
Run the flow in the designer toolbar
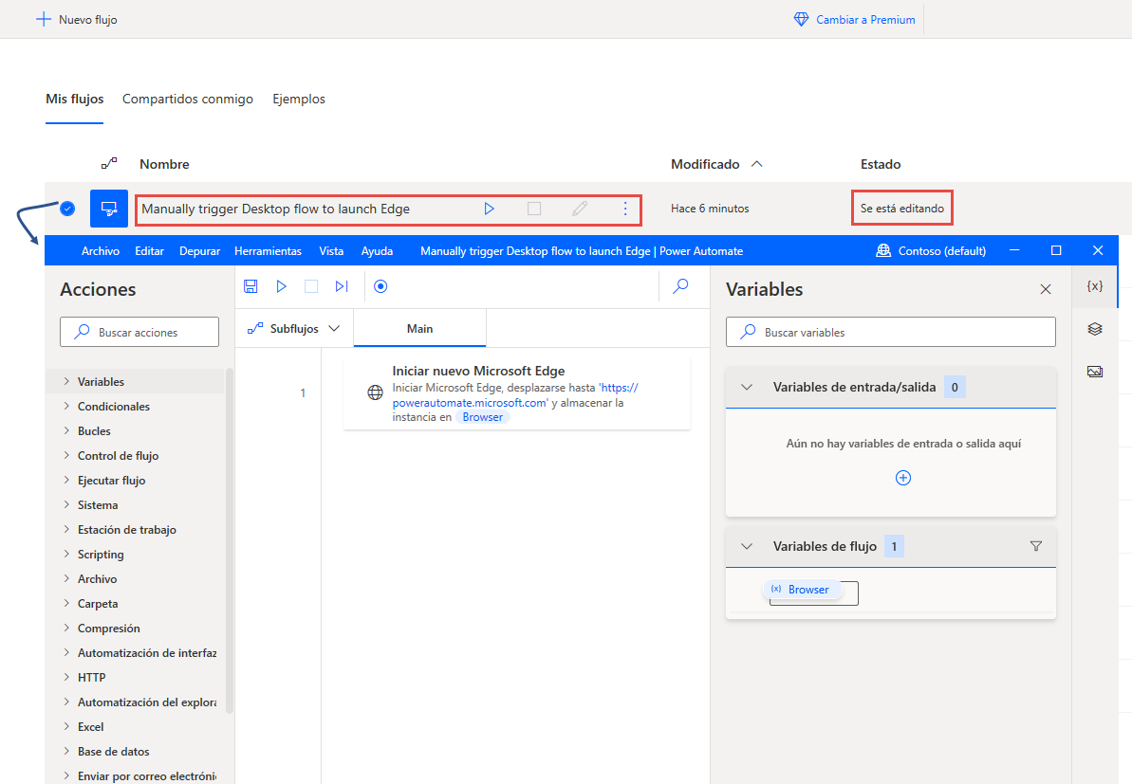point(281,286)
